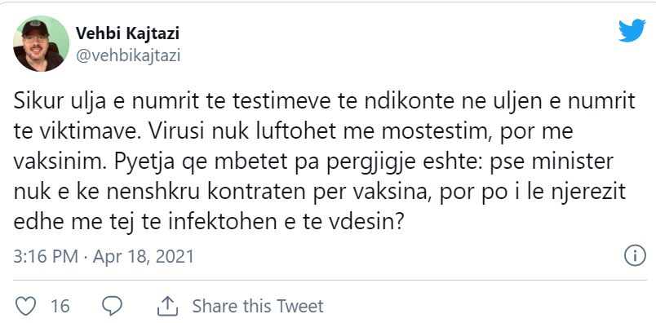656x323 pixels.
Task: Open Vehbi Kajtazi's profile picture
Action: pos(41,43)
